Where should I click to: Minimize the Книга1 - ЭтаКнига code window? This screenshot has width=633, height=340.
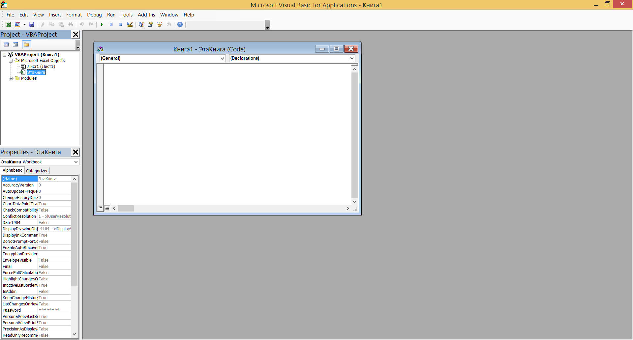pos(322,49)
